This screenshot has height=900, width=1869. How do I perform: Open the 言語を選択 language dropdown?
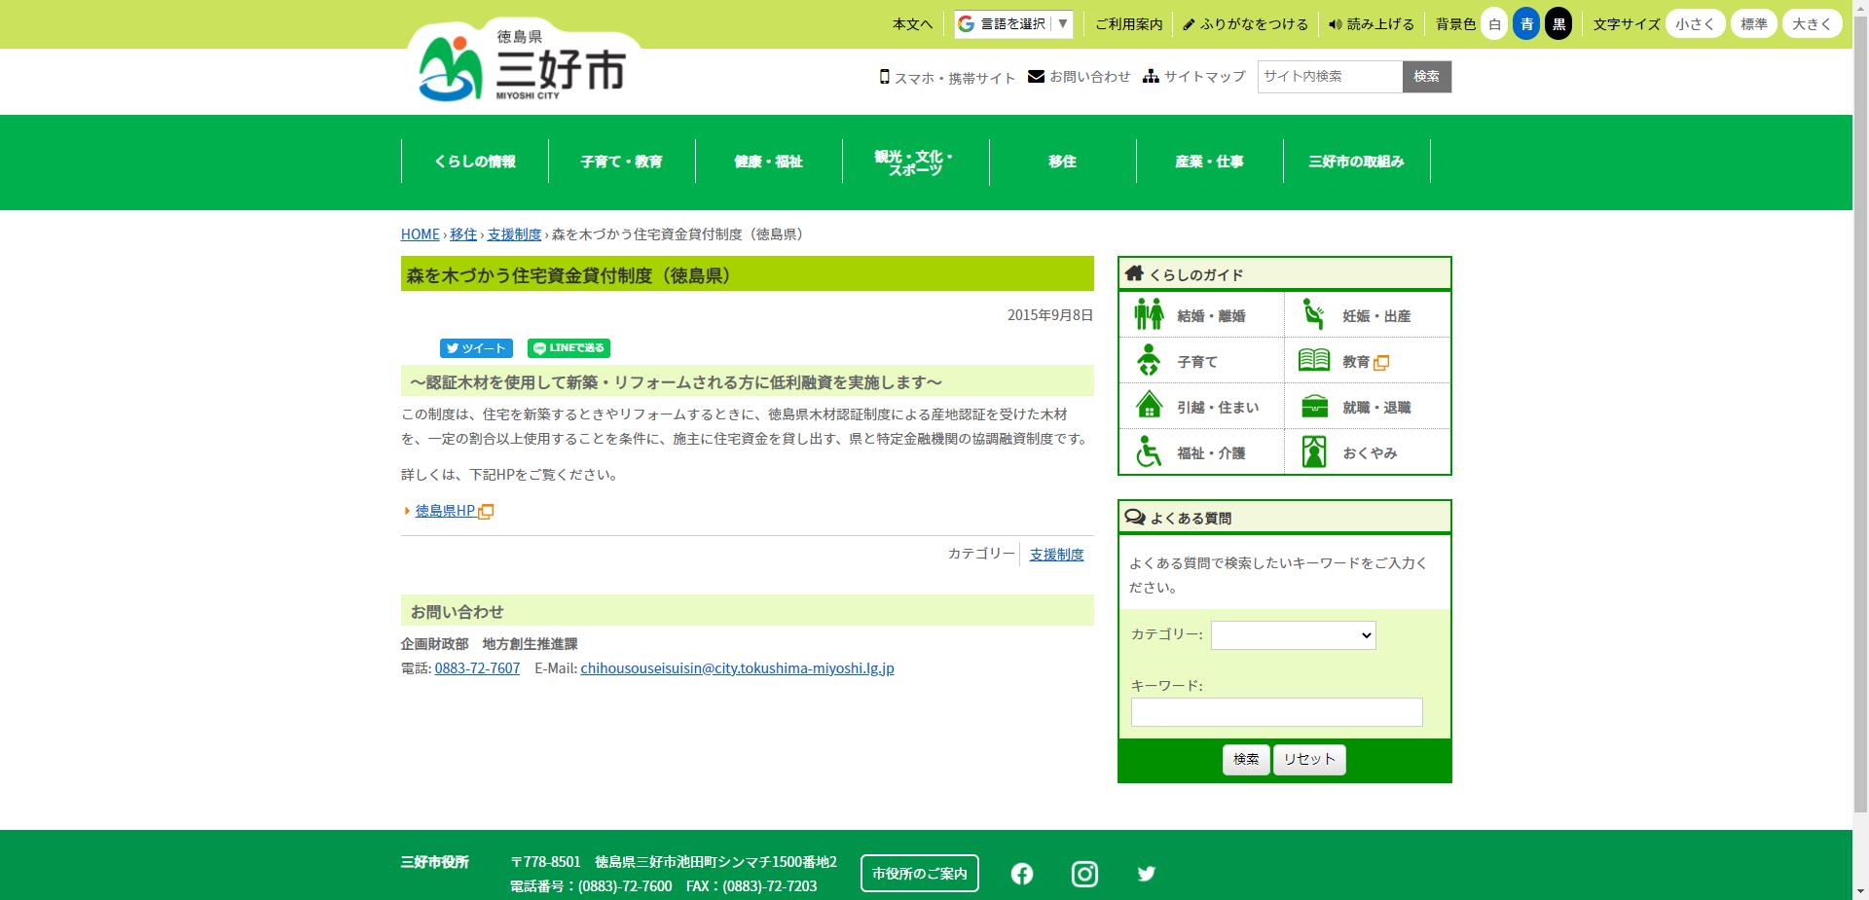[x=1010, y=23]
